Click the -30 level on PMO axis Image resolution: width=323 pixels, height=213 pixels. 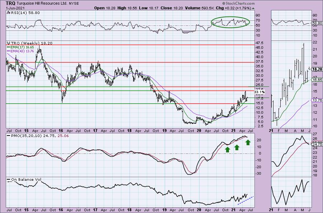258,174
